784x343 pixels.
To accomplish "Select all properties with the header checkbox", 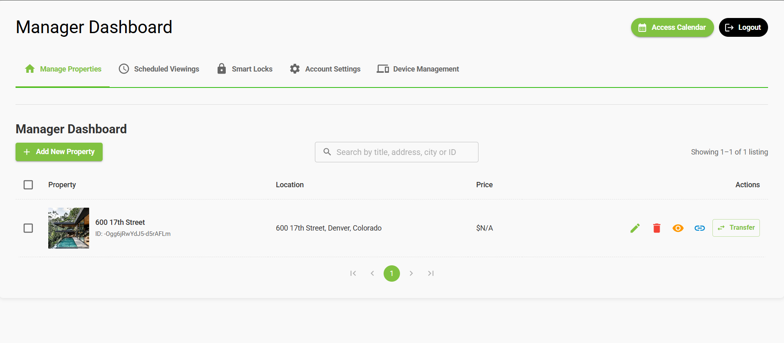I will click(28, 185).
